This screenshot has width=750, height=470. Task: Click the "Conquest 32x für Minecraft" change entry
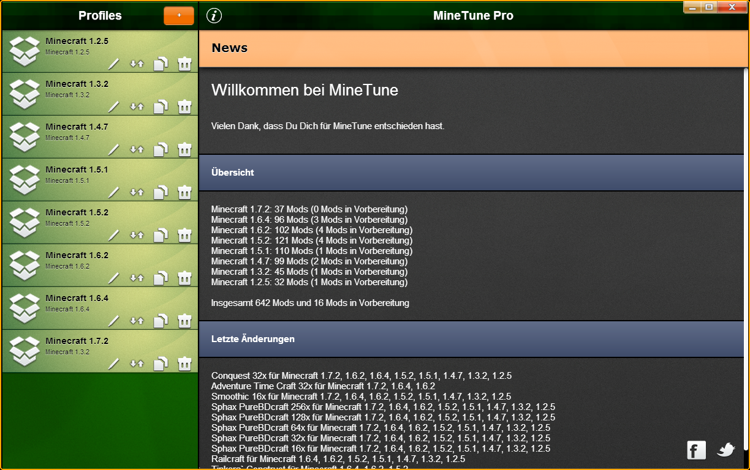tap(362, 376)
